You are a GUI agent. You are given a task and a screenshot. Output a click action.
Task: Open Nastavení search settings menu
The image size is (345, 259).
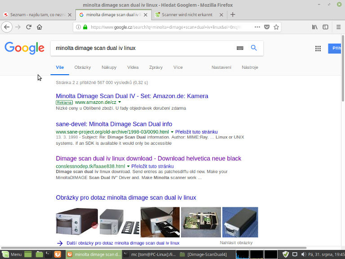221,67
